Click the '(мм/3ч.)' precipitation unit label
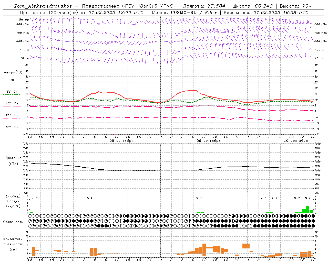Screen dimensions: 328x262 [x=13, y=196]
